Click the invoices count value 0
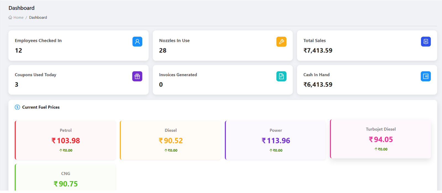 (161, 85)
